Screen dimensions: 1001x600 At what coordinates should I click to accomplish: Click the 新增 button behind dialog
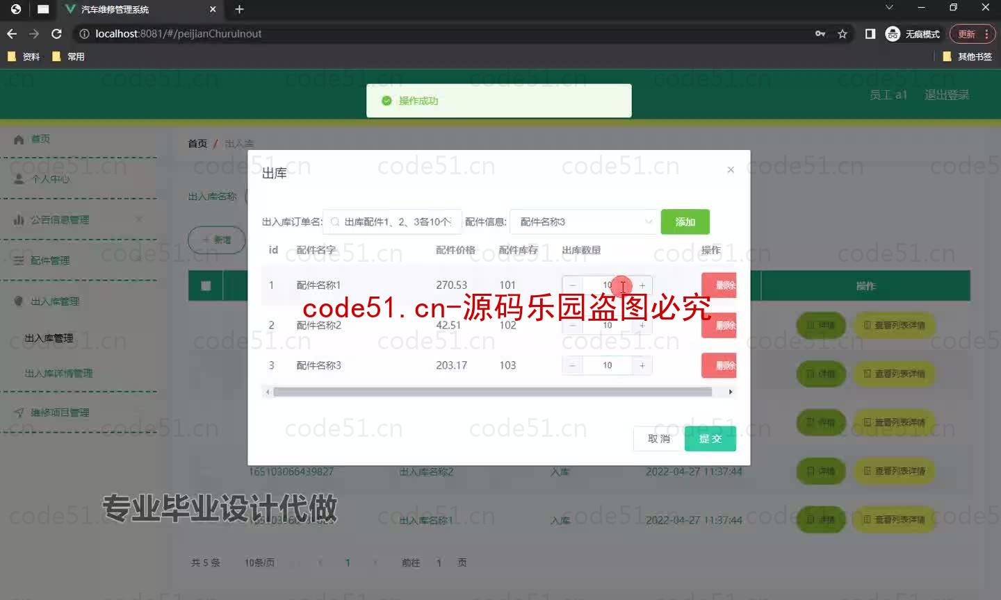[x=217, y=240]
